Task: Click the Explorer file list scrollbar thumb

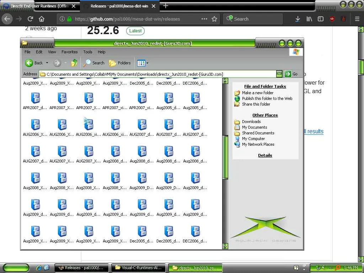Action: (x=225, y=157)
